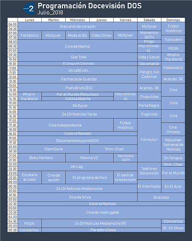Click El baúl de la televisión cell
This screenshot has height=241, width=192.
coord(125,177)
